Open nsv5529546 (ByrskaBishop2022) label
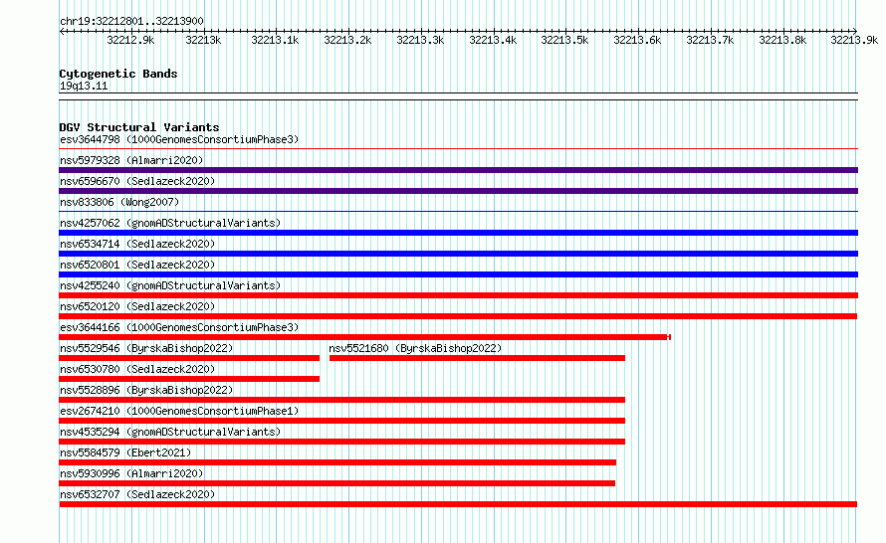 [x=146, y=348]
